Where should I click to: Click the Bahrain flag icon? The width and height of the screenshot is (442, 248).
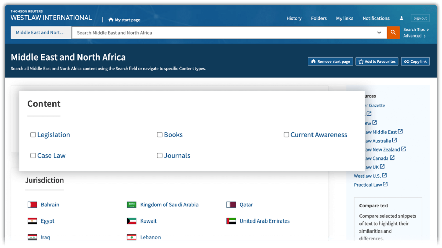[x=32, y=205]
